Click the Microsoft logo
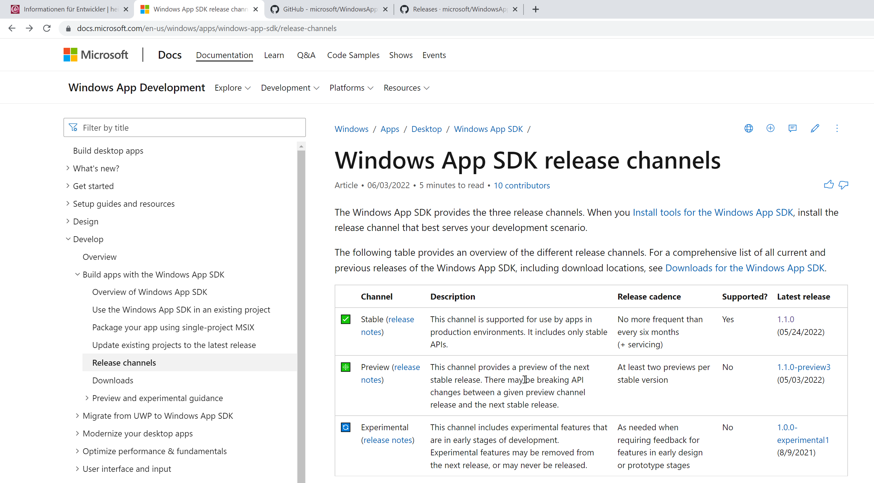874x483 pixels. tap(96, 55)
